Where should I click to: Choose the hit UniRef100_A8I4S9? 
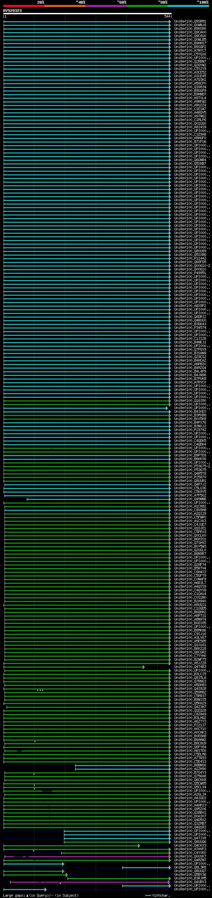[190, 127]
